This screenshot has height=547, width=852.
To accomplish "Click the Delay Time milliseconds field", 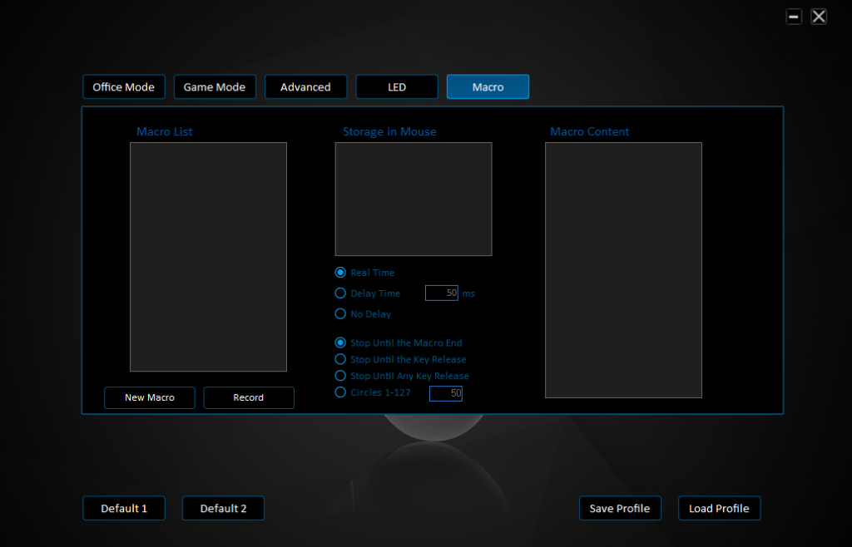I will (x=442, y=293).
